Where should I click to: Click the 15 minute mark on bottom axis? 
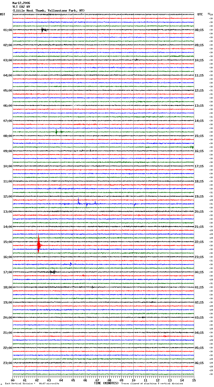pyautogui.click(x=194, y=380)
